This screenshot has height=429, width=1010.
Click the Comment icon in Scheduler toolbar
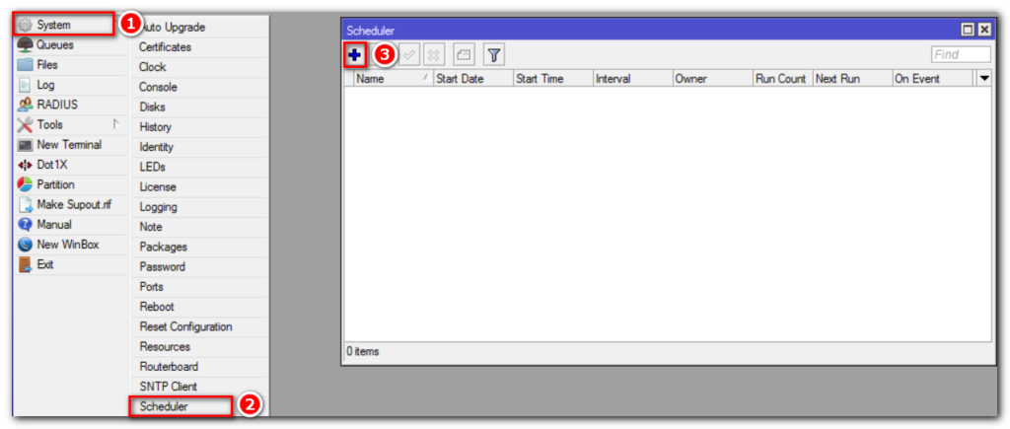pos(464,56)
